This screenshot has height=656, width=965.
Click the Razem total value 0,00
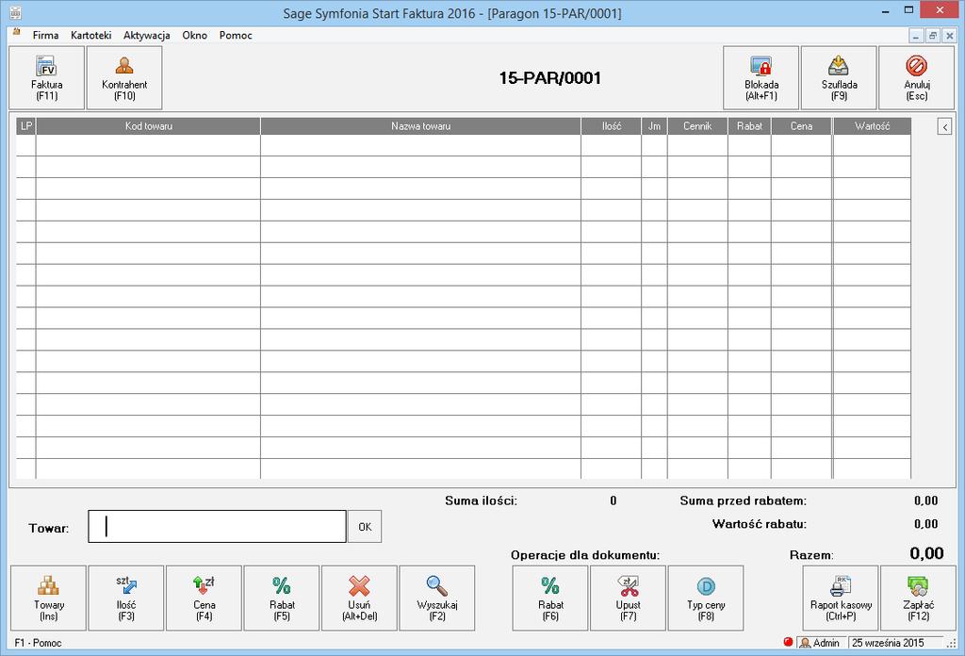click(x=926, y=553)
